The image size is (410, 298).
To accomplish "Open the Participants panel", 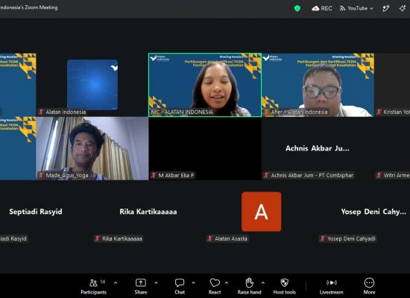I will point(93,287).
